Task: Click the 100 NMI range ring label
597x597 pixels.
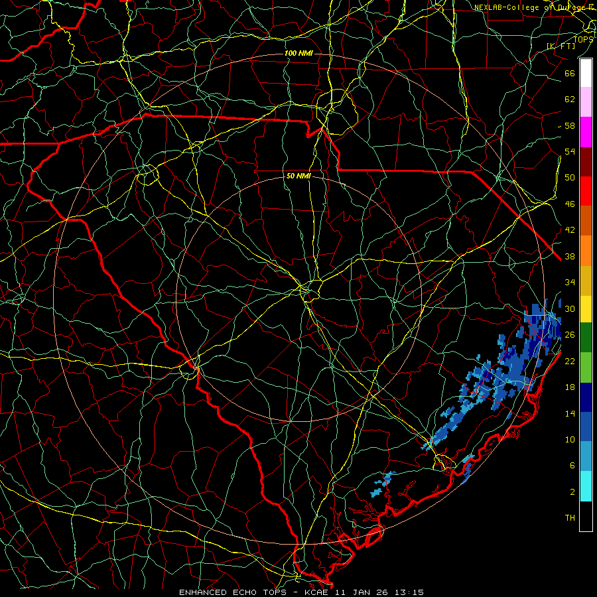Action: [x=298, y=53]
